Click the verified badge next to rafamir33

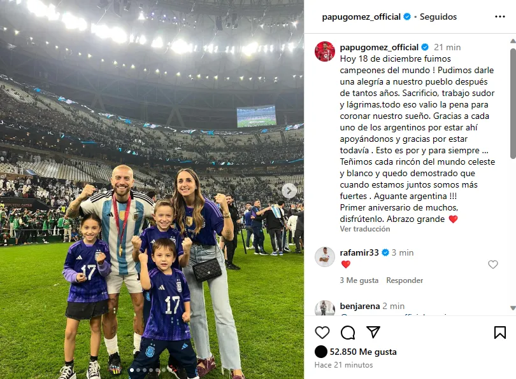tap(385, 252)
